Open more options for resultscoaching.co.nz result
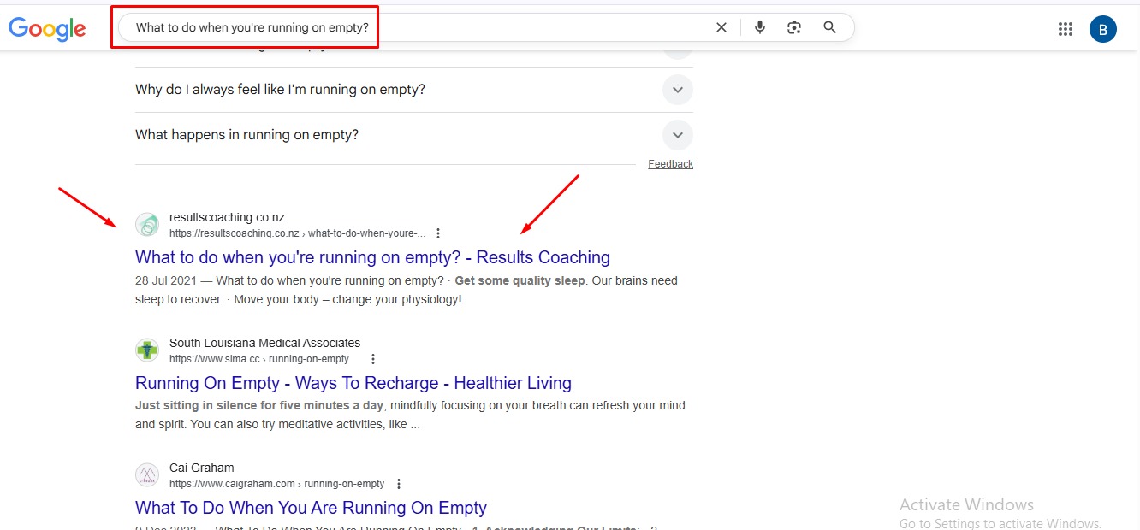 [438, 233]
